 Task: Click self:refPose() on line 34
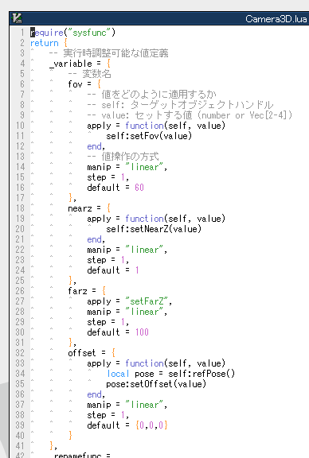click(x=201, y=374)
